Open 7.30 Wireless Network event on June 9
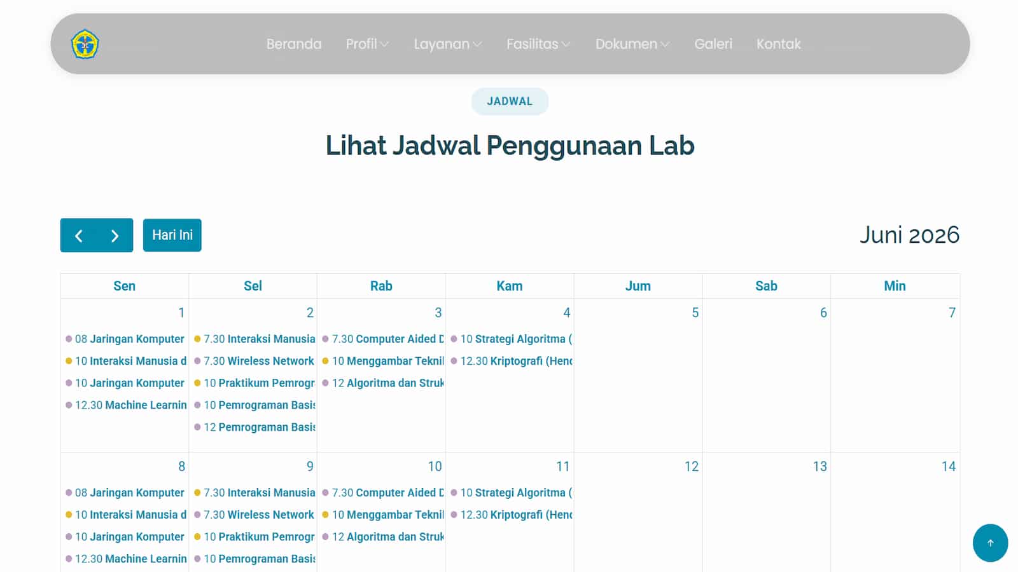The width and height of the screenshot is (1018, 572). 254,515
